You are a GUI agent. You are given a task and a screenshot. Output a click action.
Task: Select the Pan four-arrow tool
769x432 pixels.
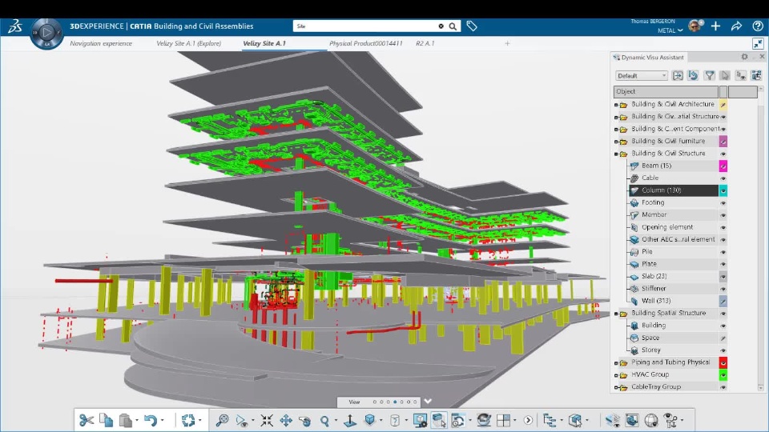(286, 420)
